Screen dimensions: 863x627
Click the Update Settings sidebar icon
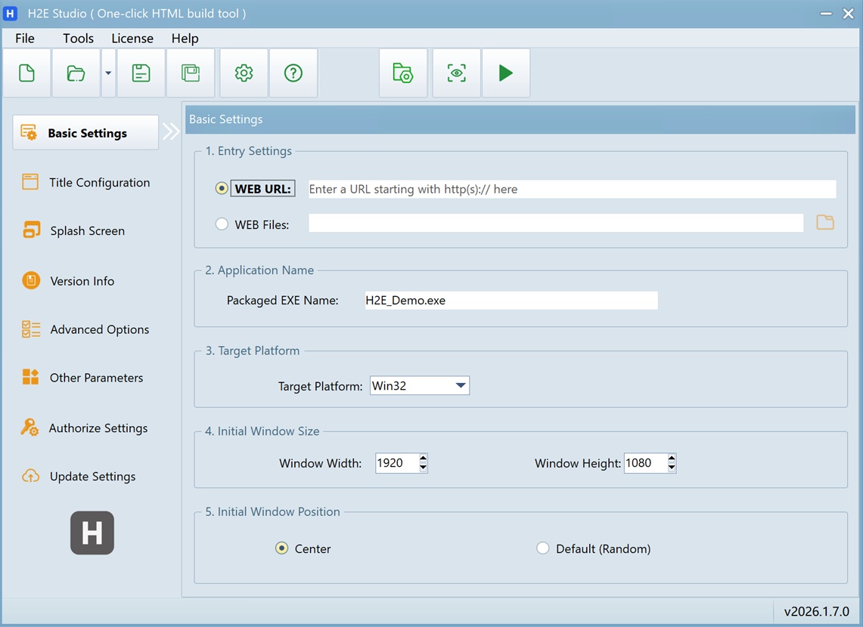coord(92,476)
